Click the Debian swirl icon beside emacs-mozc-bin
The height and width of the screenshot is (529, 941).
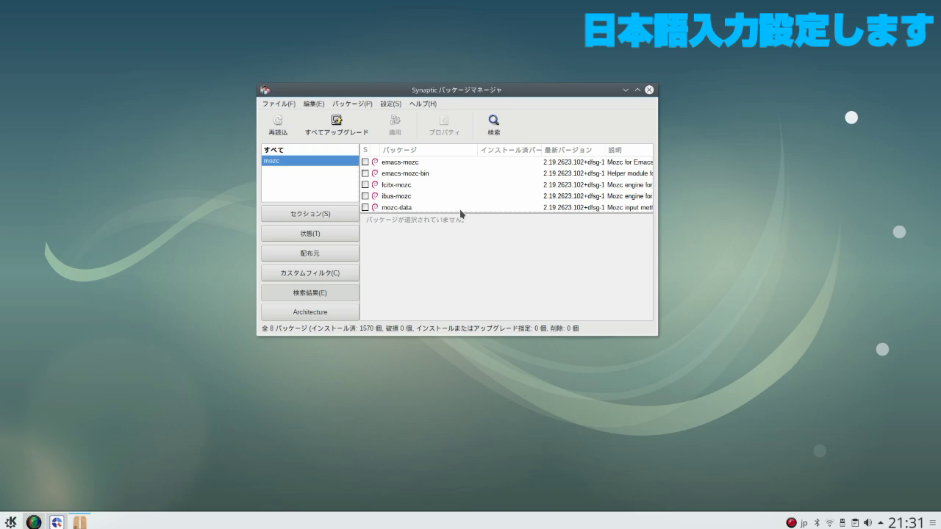coord(375,173)
